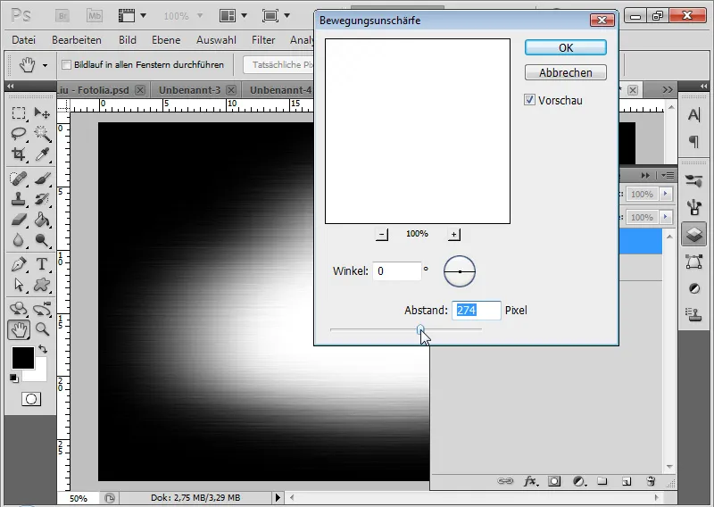This screenshot has height=507, width=714.
Task: Zoom out the dialog preview with minus
Action: tap(382, 234)
